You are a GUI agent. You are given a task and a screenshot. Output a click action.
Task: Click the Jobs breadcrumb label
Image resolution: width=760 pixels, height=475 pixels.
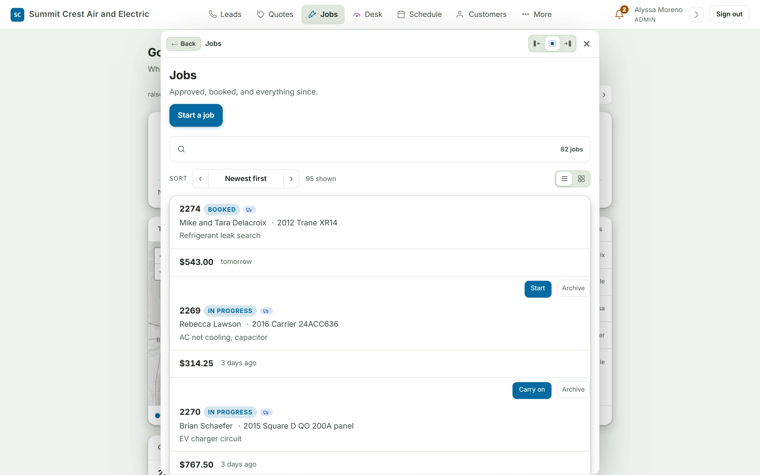point(213,44)
